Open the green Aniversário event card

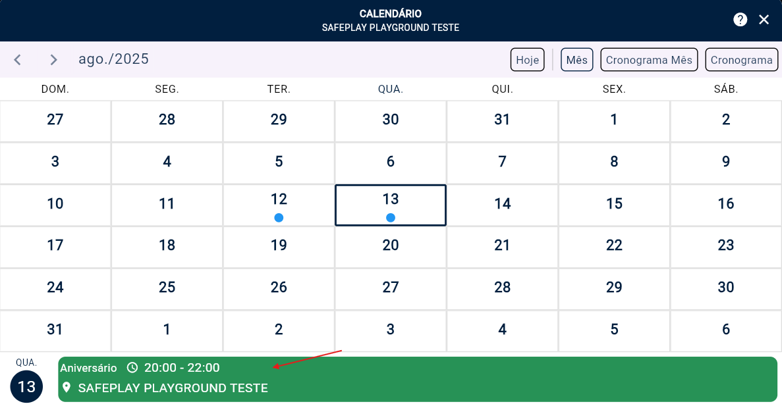coord(418,379)
